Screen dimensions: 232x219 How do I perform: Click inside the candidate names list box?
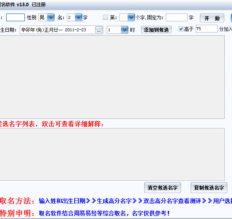(x=112, y=154)
